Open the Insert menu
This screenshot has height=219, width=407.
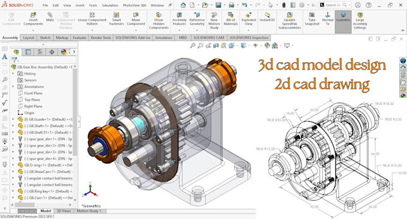pos(80,5)
